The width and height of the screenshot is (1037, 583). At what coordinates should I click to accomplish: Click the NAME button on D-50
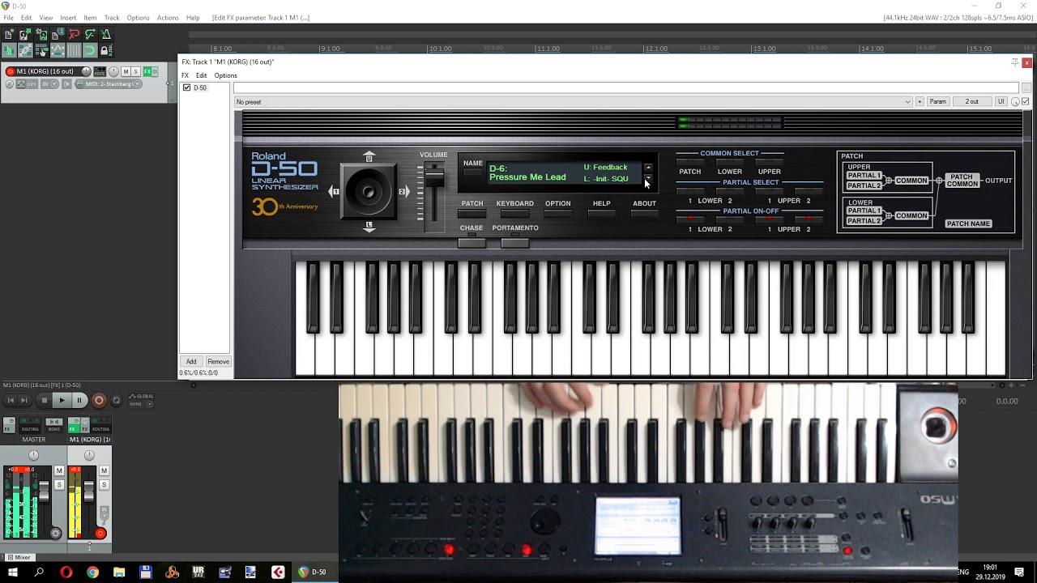click(x=473, y=173)
